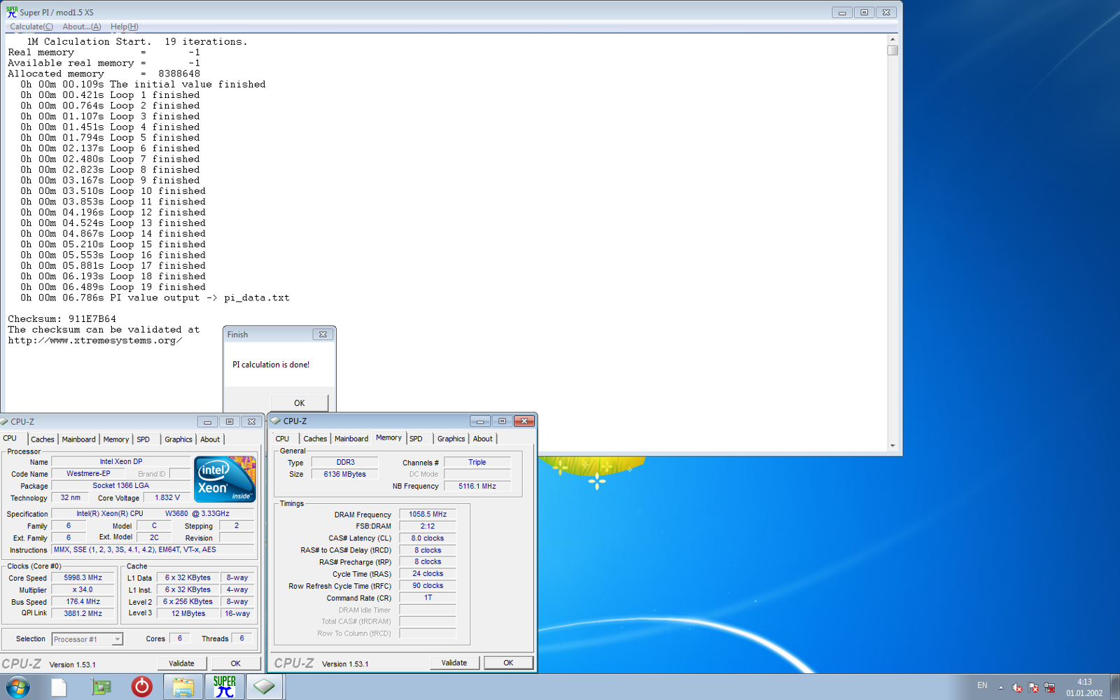Click Super PI scrollbar up arrow

(x=892, y=39)
